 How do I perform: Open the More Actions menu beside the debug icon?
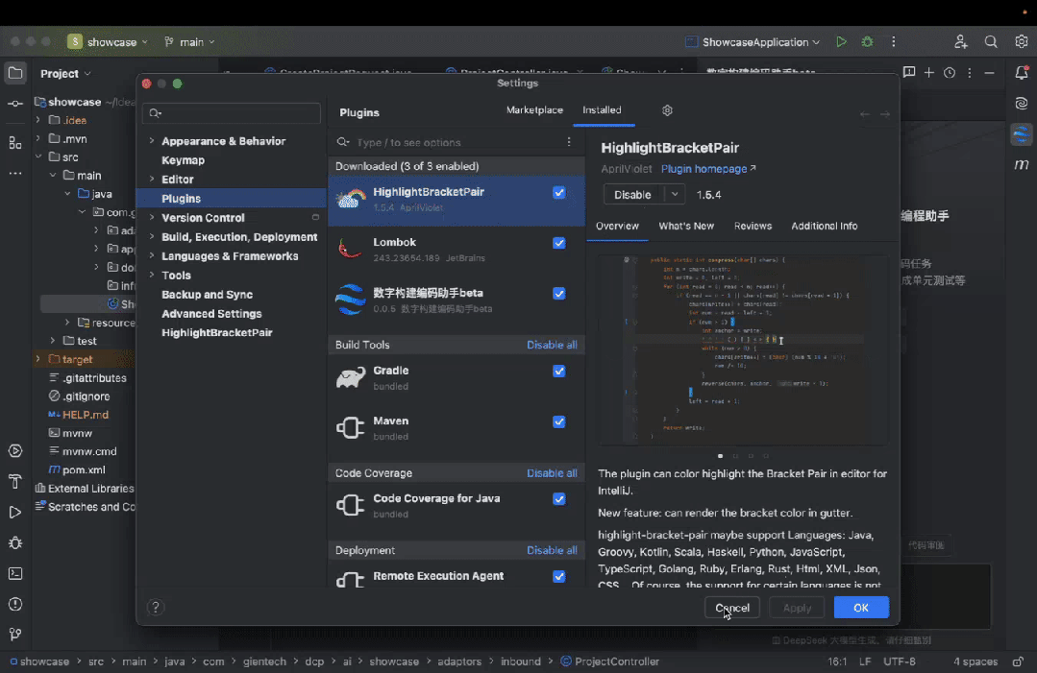894,41
